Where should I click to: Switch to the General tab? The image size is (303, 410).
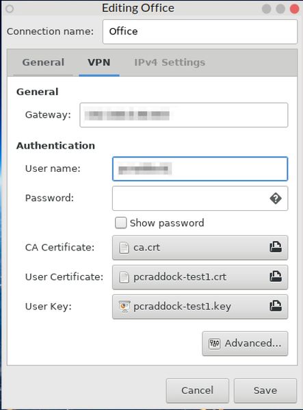(43, 62)
